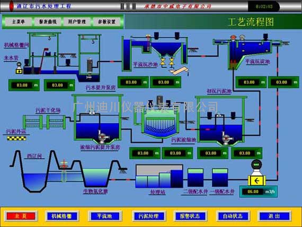Select the 06.00 m3/h flow value field
302x227 pixels.
click(253, 191)
